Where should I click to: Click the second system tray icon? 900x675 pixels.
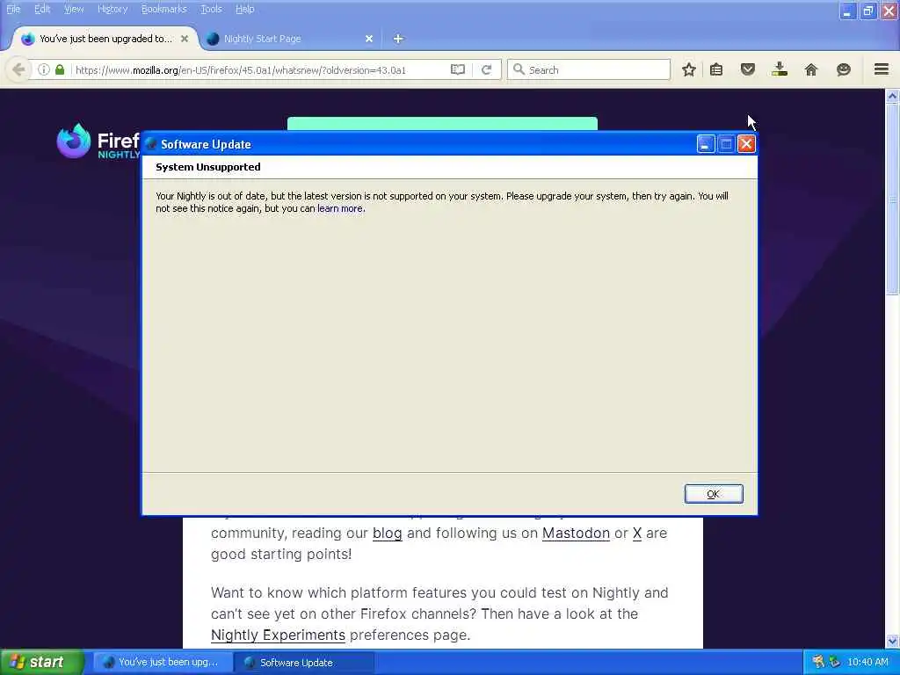pyautogui.click(x=835, y=662)
